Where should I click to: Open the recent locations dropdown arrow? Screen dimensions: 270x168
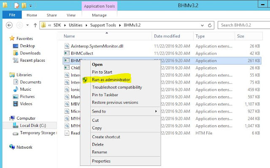coord(27,25)
